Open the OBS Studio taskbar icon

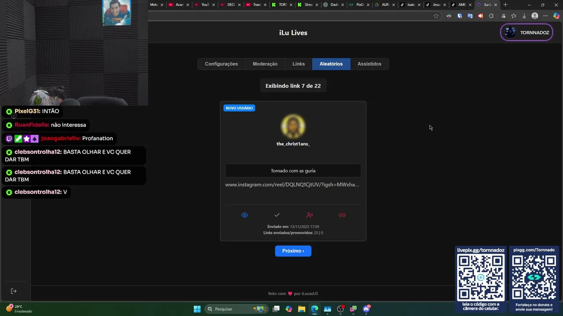340,309
